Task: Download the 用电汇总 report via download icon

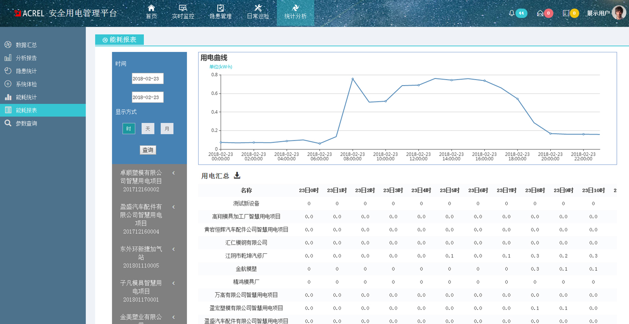Action: coord(238,175)
